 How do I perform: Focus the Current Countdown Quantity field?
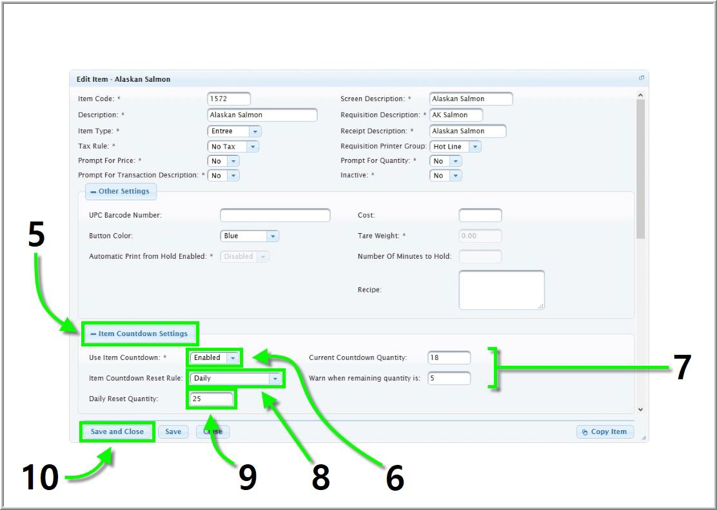coord(449,358)
